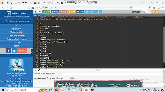165x92 pixels.
Task: Expand the input panel to full size
Action: [x=39, y=70]
